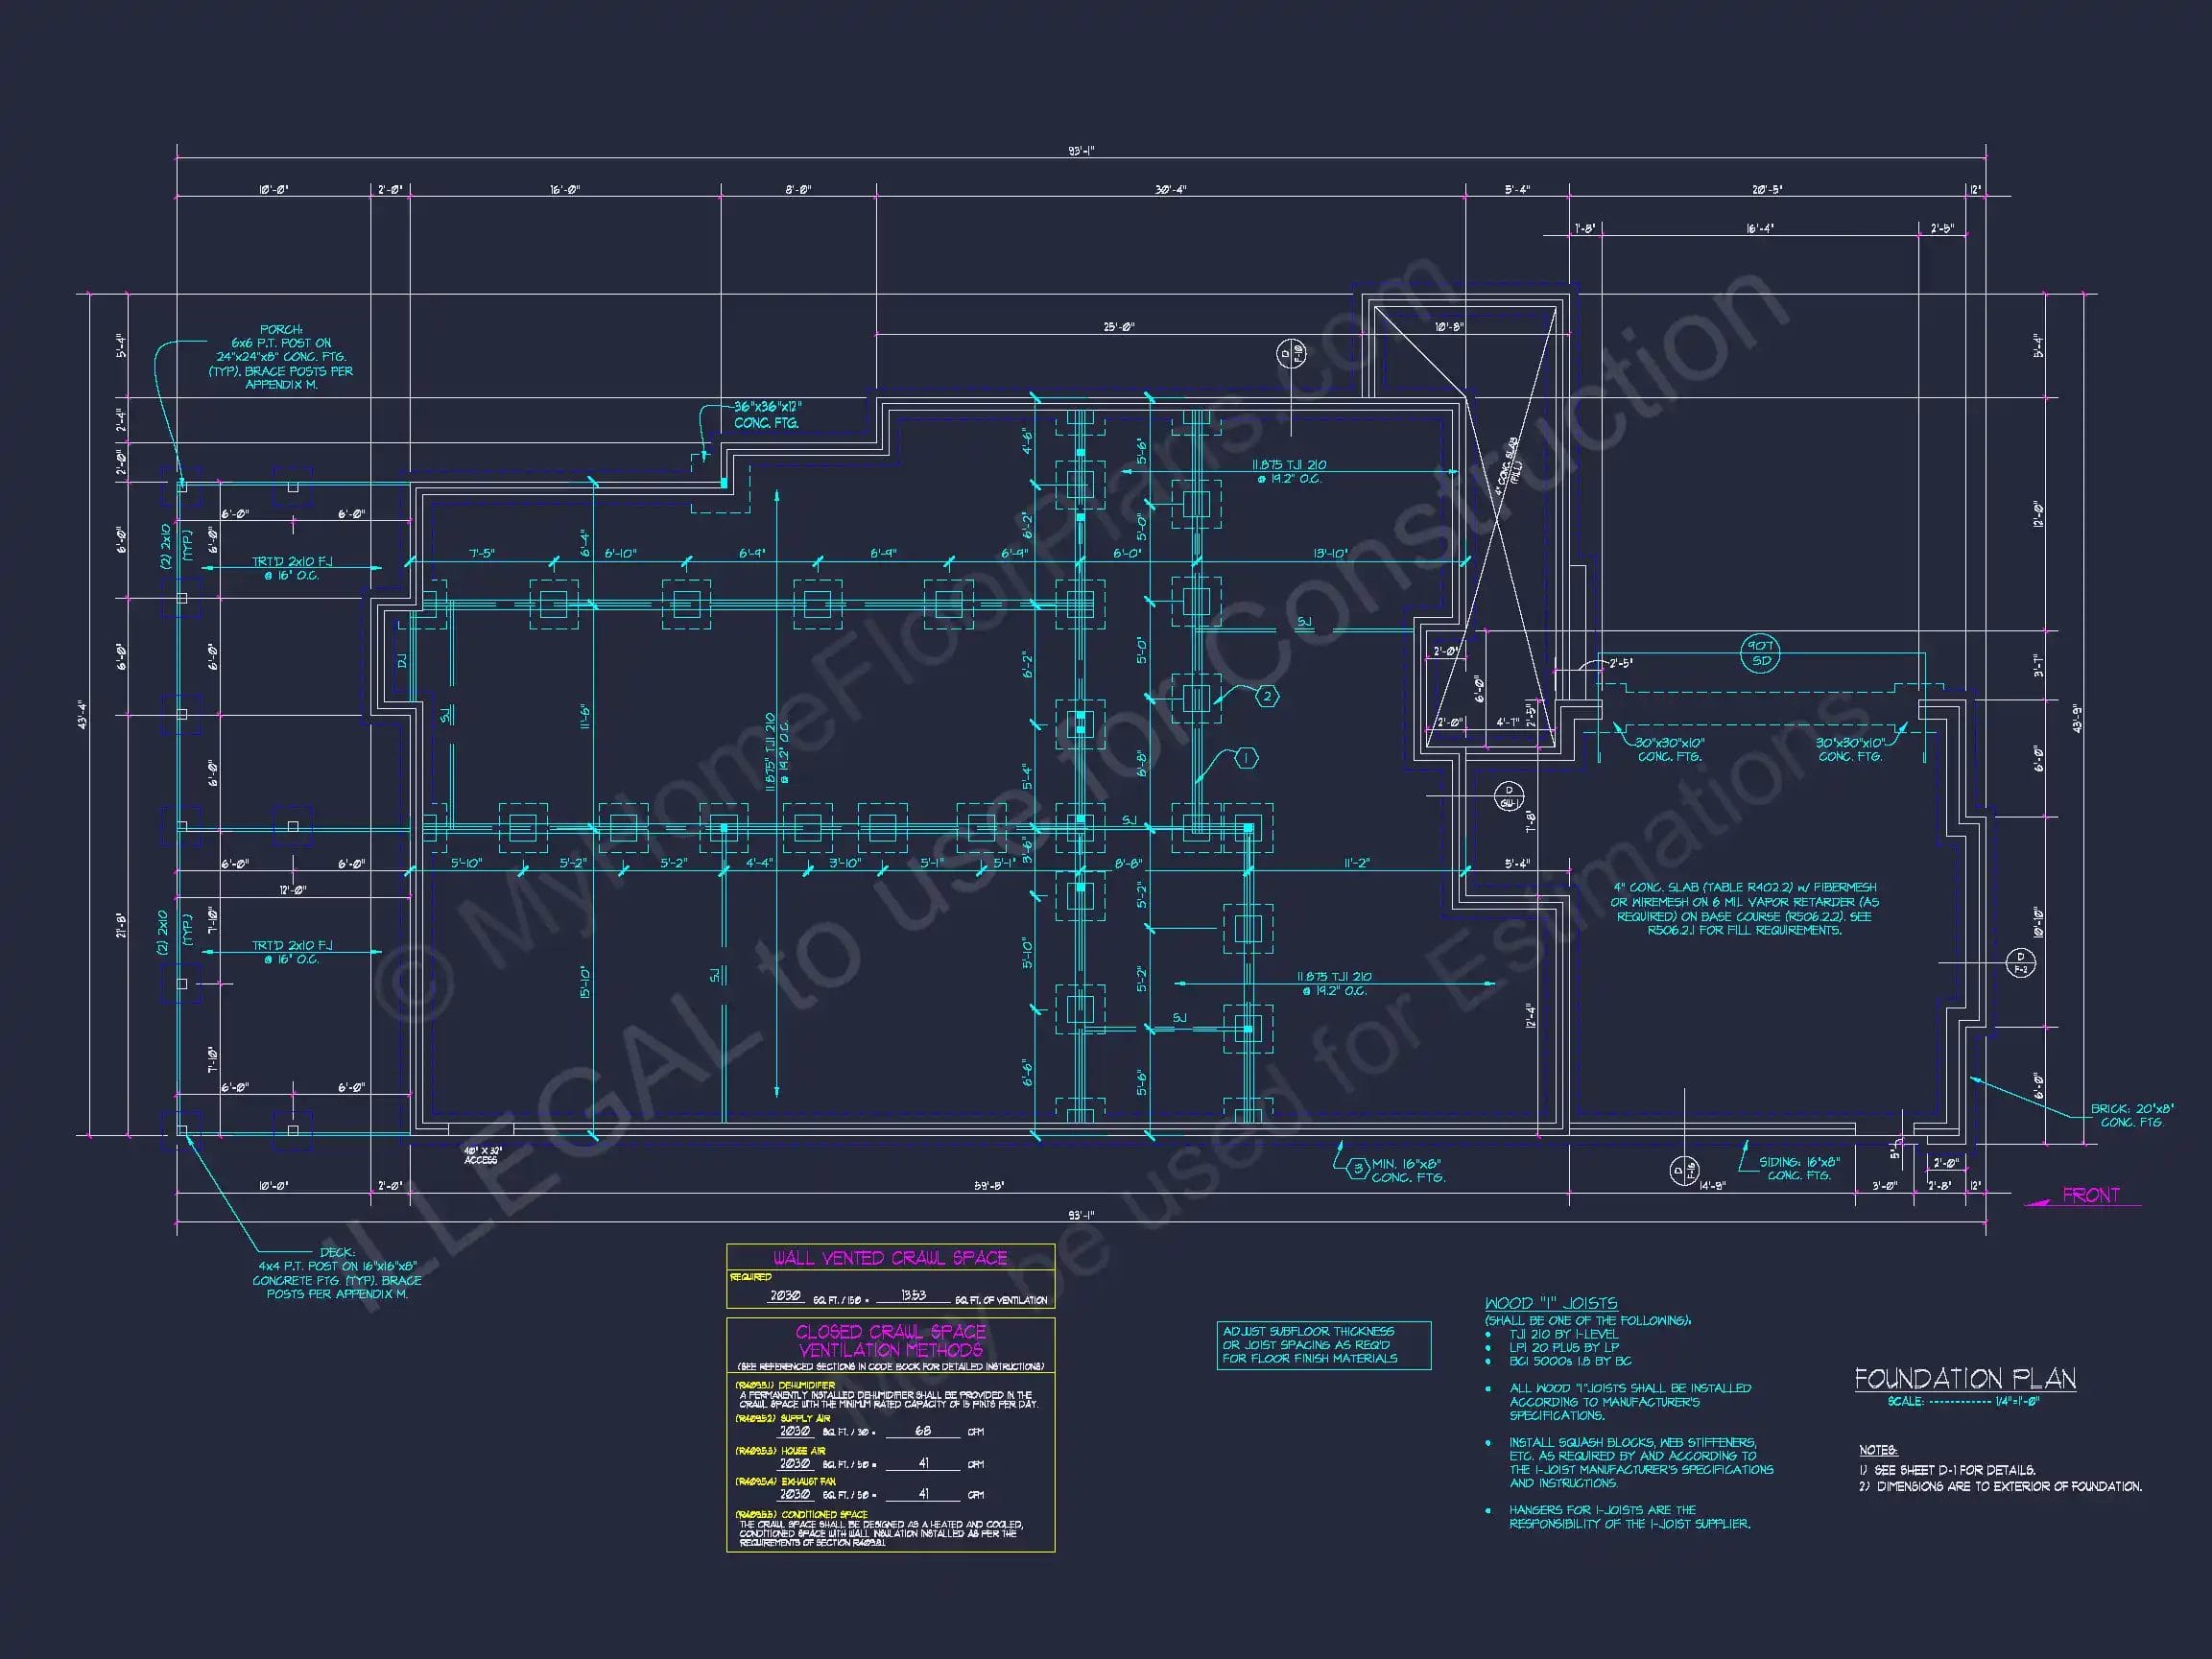The width and height of the screenshot is (2212, 1659).
Task: Select the 8'-8" dimension text
Action: (x=1128, y=863)
